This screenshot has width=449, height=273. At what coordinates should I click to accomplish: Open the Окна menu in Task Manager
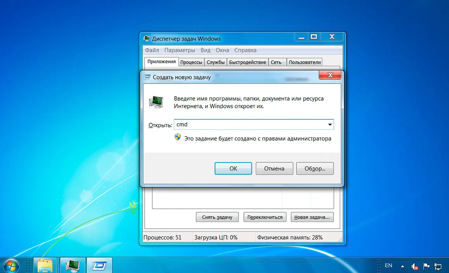tap(222, 50)
